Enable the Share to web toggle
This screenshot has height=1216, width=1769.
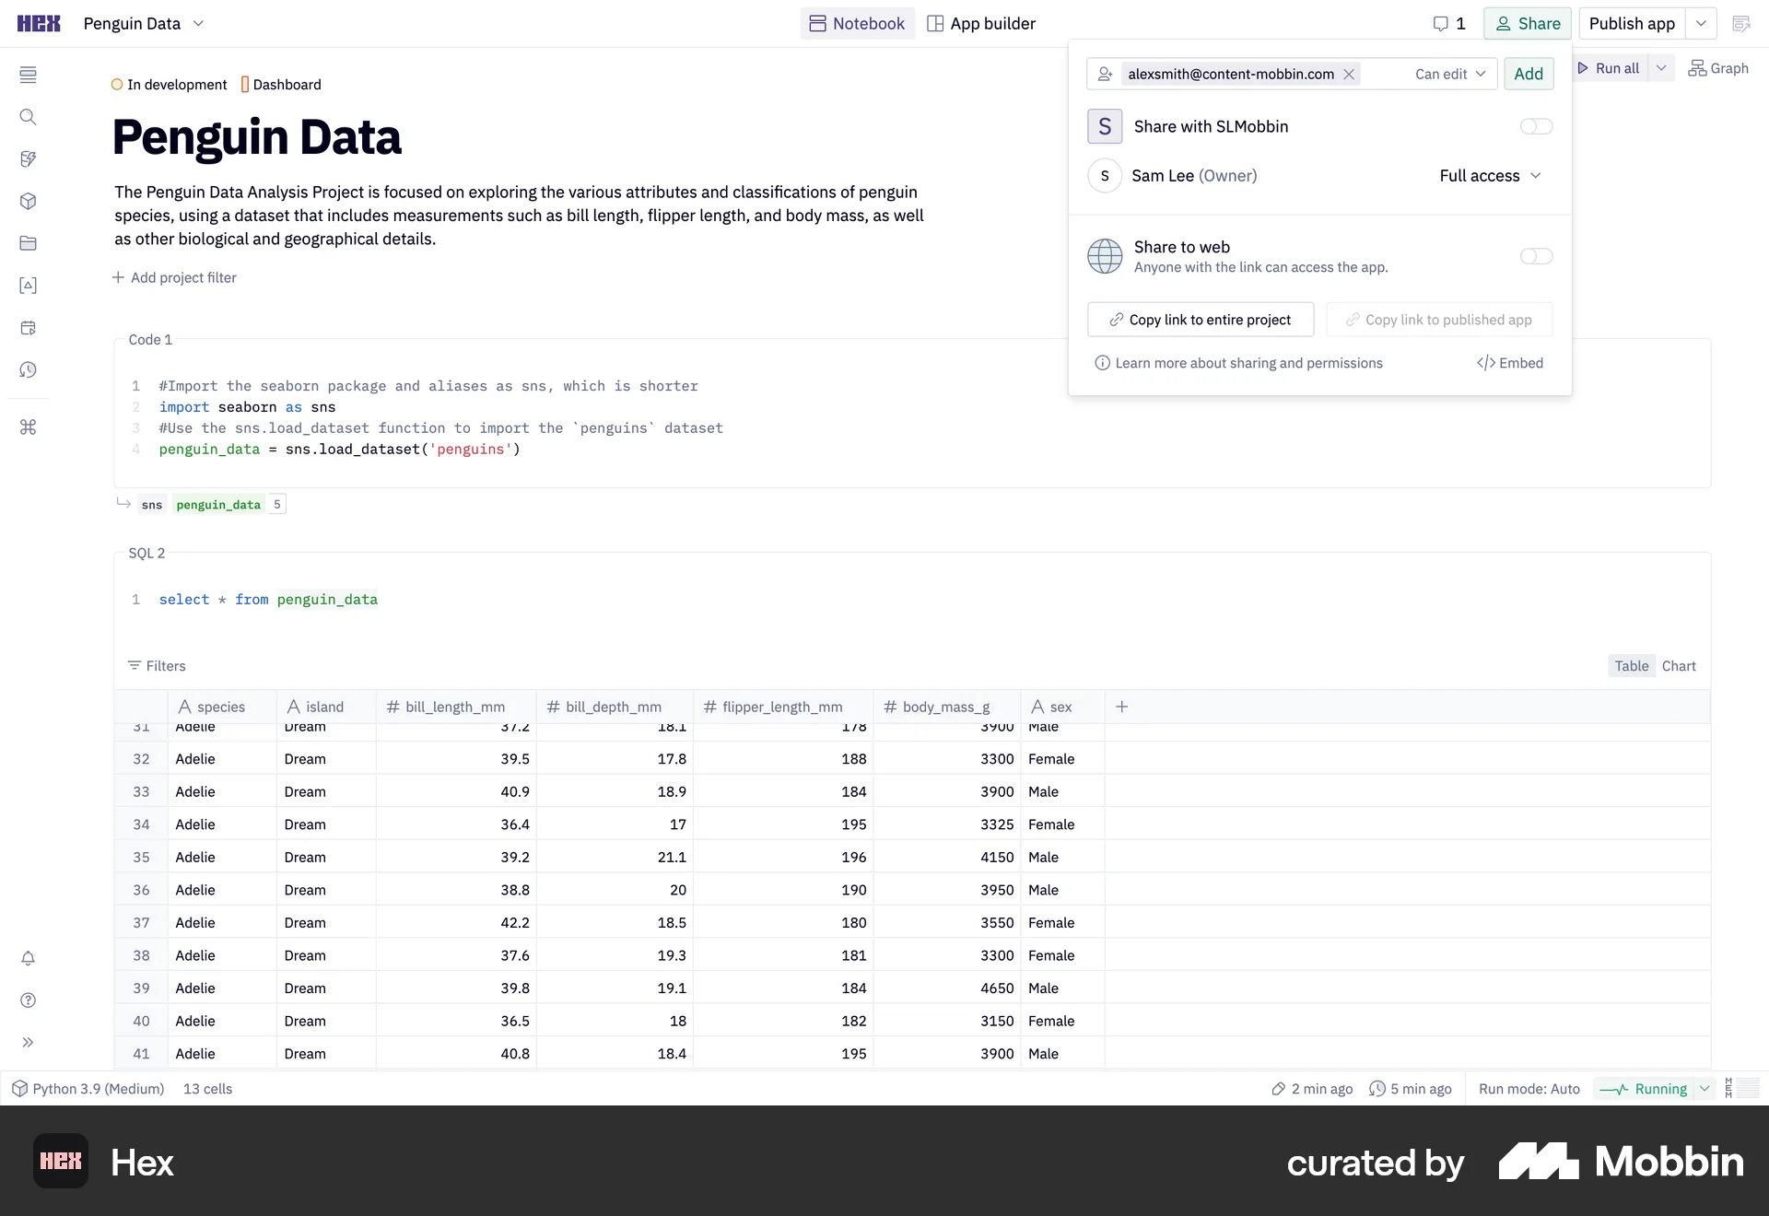[x=1536, y=256]
